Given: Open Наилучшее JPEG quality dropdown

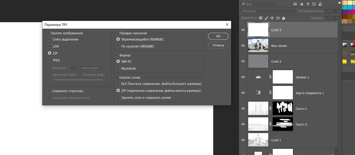Looking at the screenshot, I should (x=92, y=68).
